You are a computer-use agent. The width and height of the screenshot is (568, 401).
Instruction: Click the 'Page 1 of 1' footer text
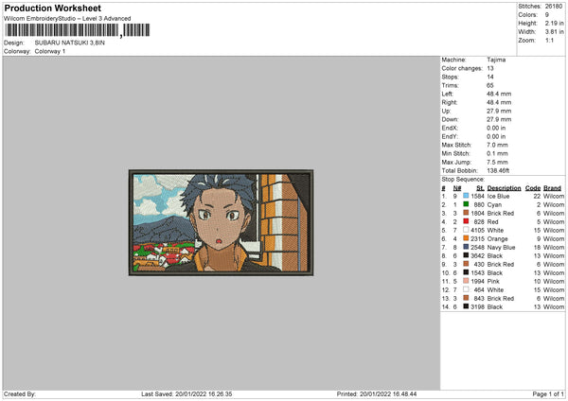(548, 394)
